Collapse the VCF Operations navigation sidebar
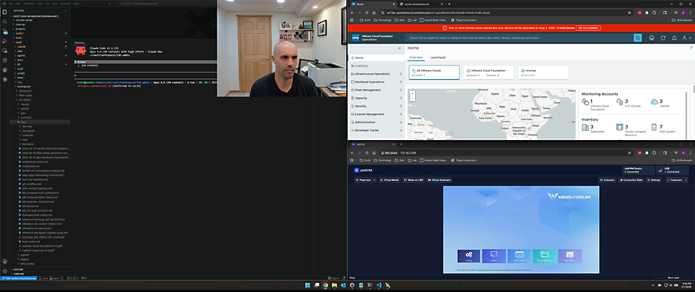This screenshot has width=695, height=292. [399, 48]
